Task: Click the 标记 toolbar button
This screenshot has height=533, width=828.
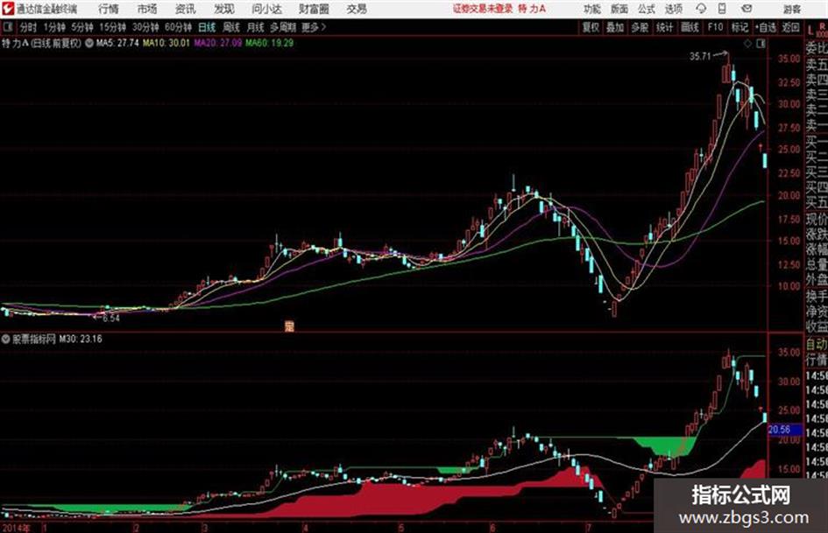Action: tap(740, 27)
